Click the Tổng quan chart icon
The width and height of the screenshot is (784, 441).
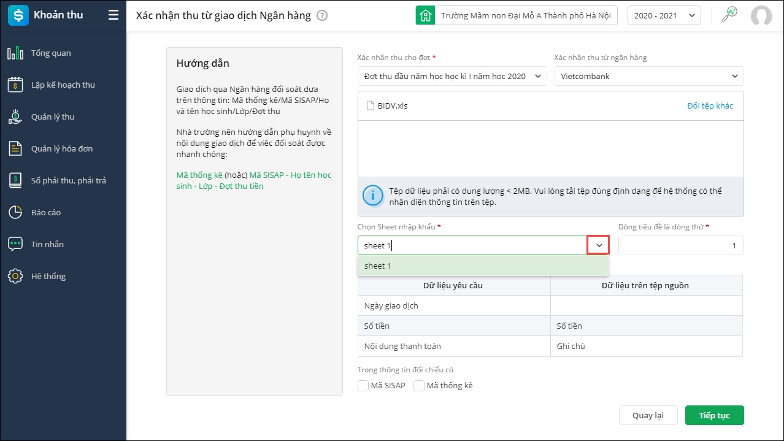coord(15,53)
